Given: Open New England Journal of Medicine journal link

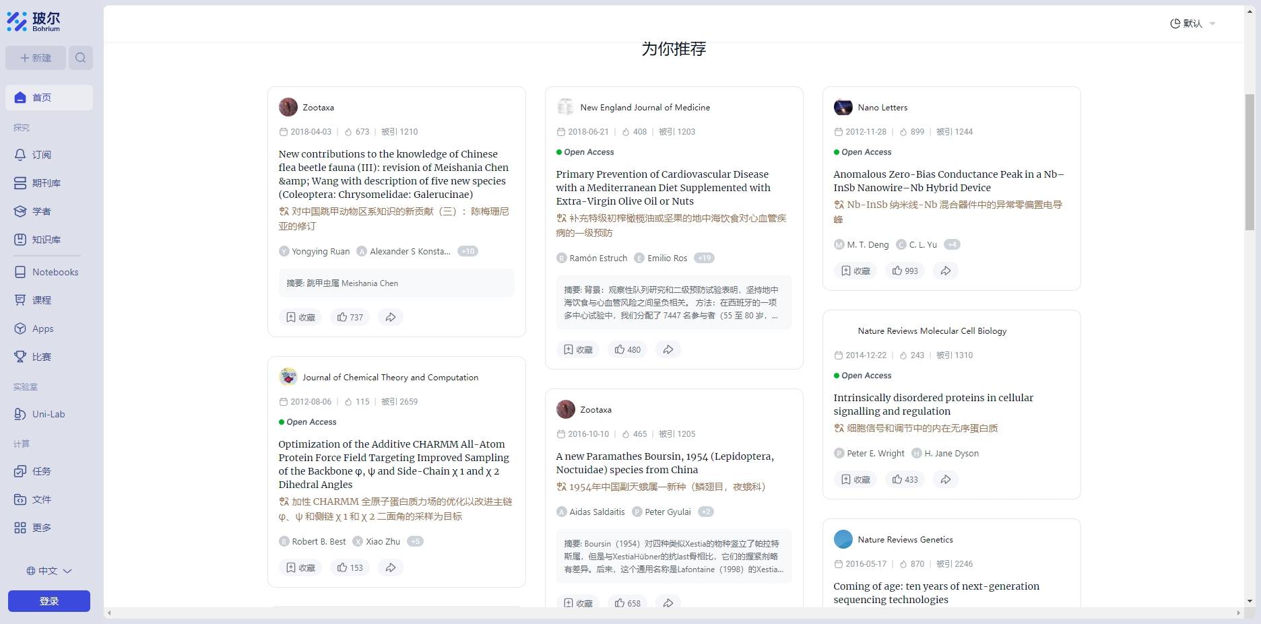Looking at the screenshot, I should [645, 108].
